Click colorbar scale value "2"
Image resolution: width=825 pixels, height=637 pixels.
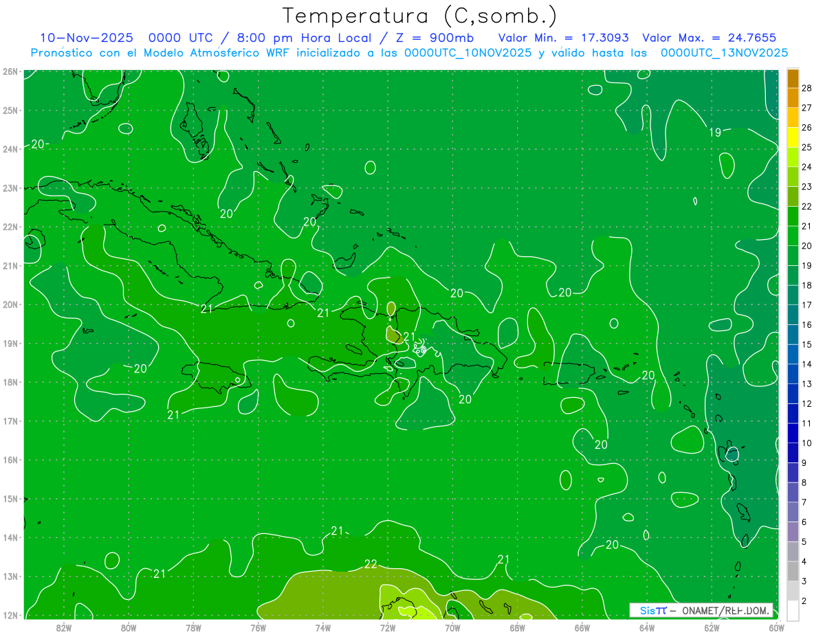tap(804, 601)
